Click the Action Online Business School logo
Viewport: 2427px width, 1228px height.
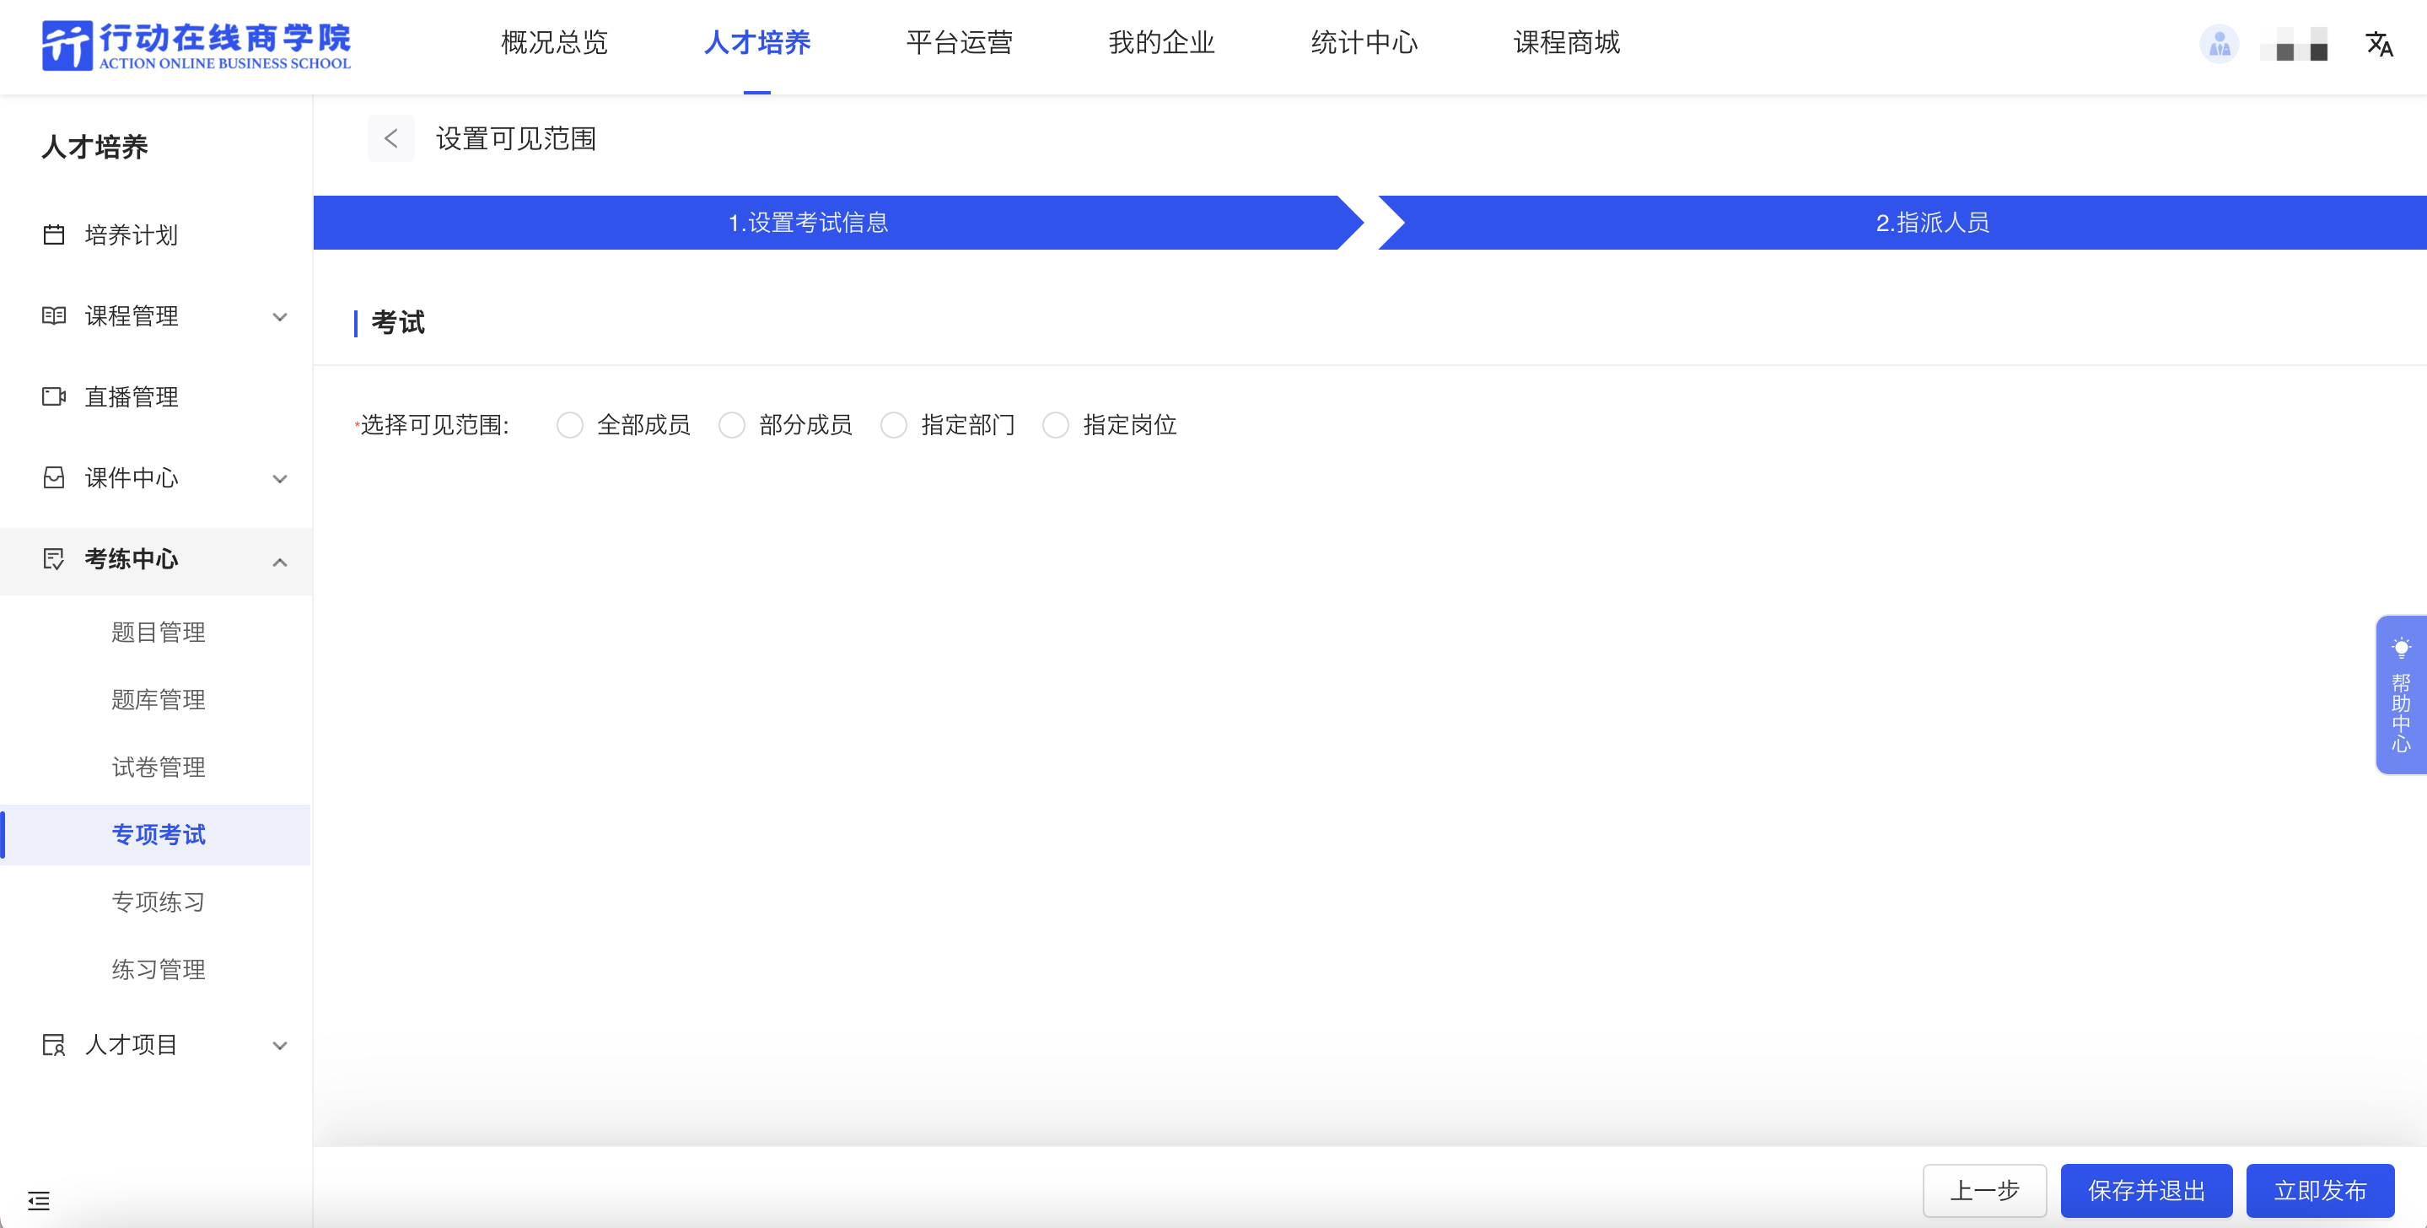[x=196, y=46]
